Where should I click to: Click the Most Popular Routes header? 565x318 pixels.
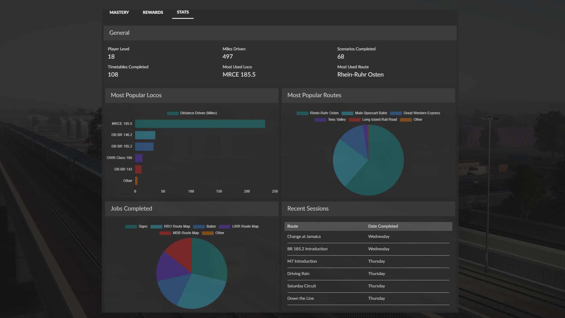(x=368, y=95)
